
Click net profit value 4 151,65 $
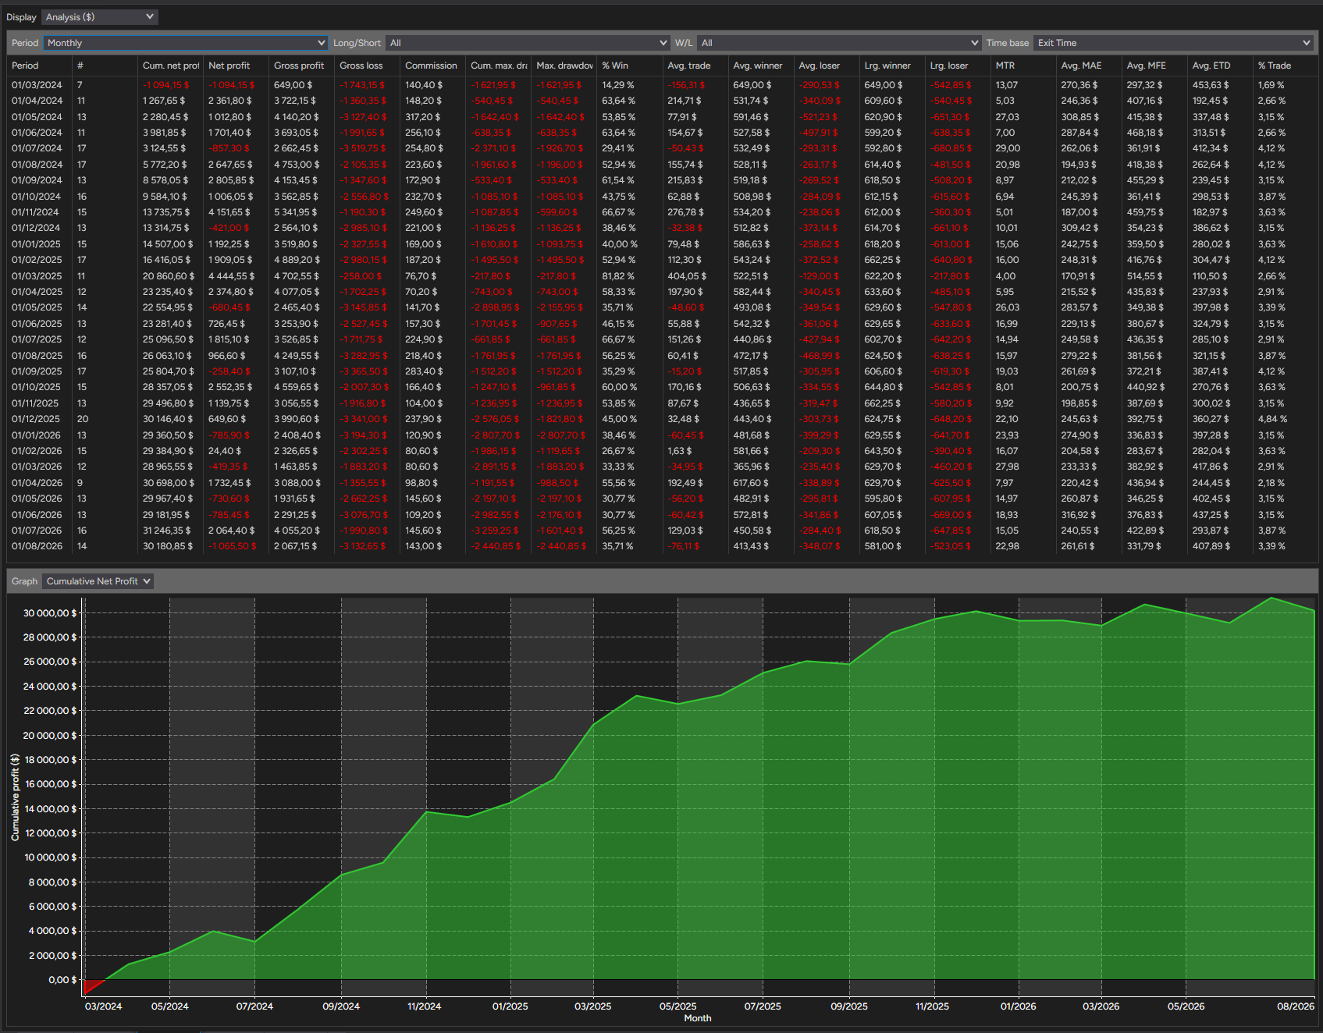230,212
